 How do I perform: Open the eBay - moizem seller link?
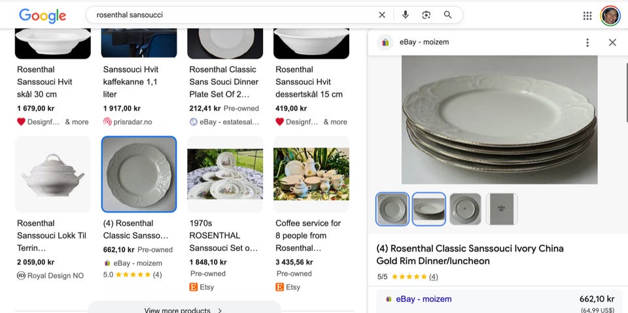tap(424, 299)
